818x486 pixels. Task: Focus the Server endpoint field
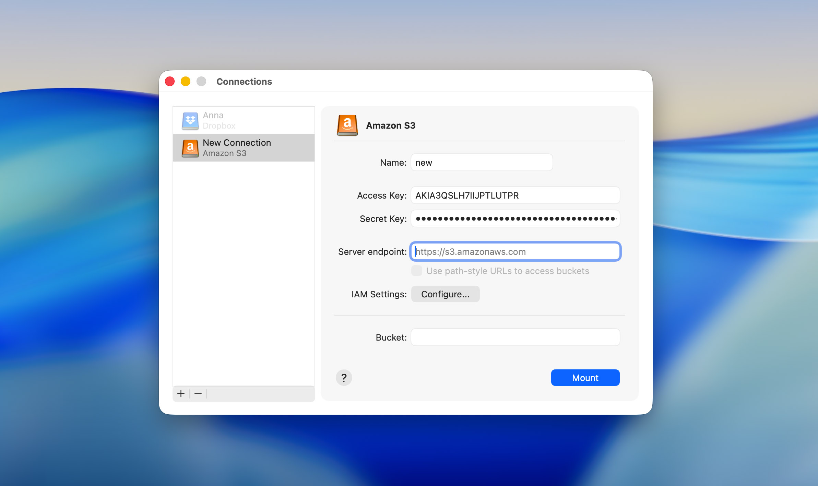pos(515,251)
